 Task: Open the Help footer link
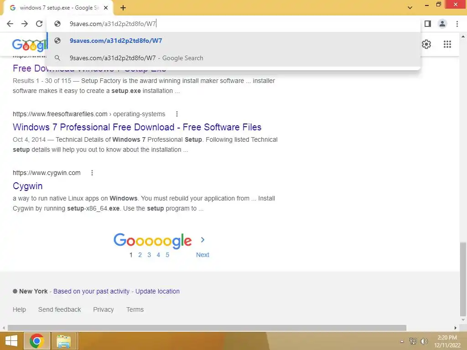[19, 309]
